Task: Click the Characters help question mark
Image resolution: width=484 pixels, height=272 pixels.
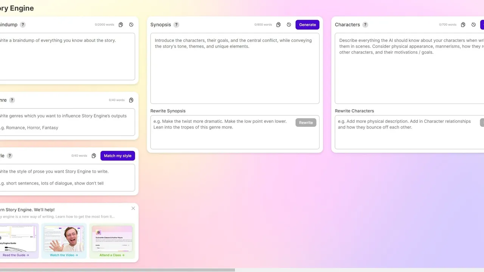Action: (x=365, y=25)
